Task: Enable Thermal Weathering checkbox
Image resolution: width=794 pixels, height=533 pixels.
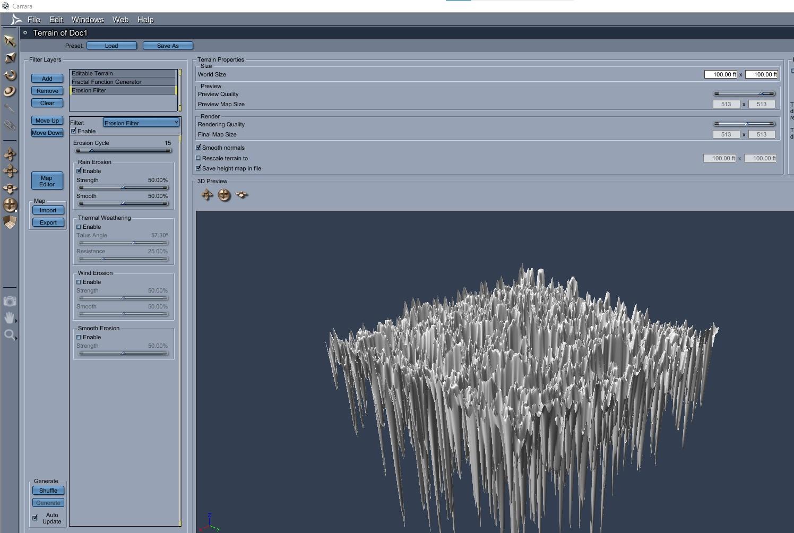Action: click(x=79, y=227)
